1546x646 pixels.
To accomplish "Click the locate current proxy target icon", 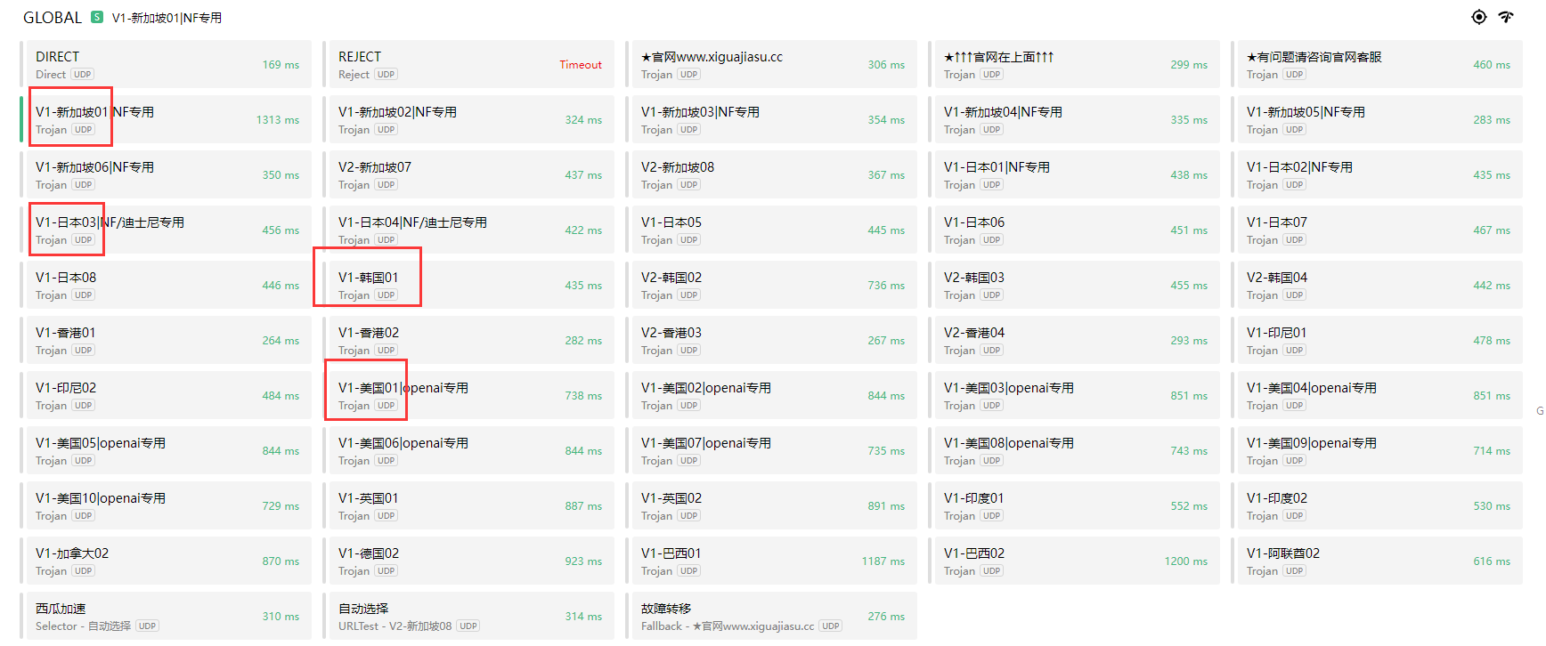I will click(1478, 17).
